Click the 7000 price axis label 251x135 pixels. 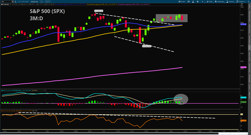pos(242,7)
